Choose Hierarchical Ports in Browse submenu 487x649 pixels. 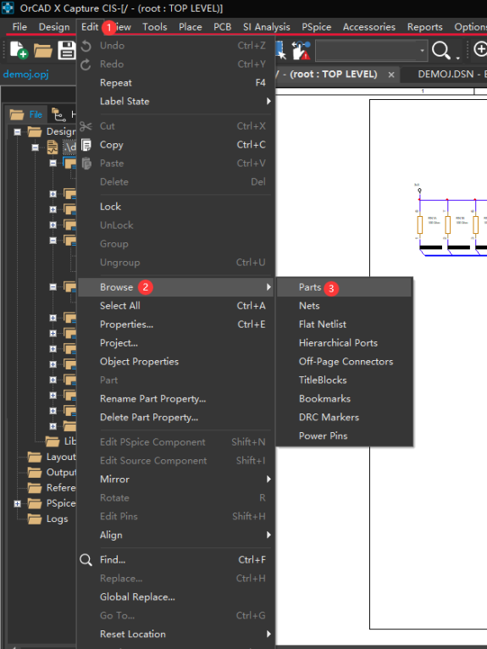point(344,343)
